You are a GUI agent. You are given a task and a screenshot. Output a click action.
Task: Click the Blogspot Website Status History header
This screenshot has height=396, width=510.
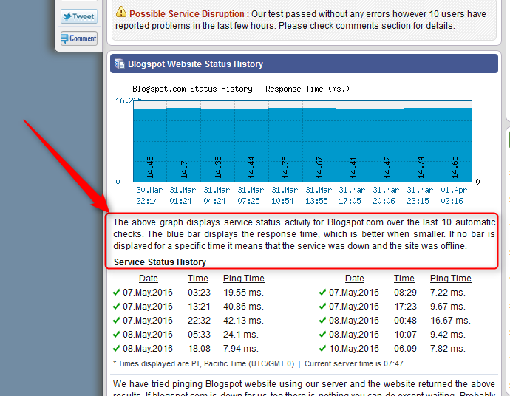(x=304, y=64)
